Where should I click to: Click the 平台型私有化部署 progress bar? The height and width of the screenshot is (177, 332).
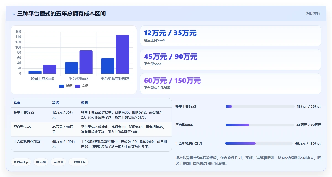pyautogui.click(x=259, y=143)
